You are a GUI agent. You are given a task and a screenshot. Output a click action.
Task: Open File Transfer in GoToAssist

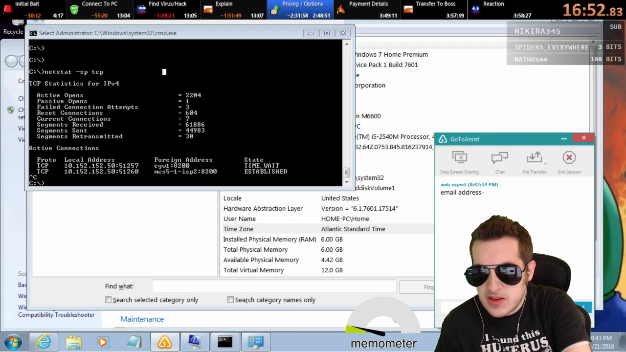(x=535, y=157)
